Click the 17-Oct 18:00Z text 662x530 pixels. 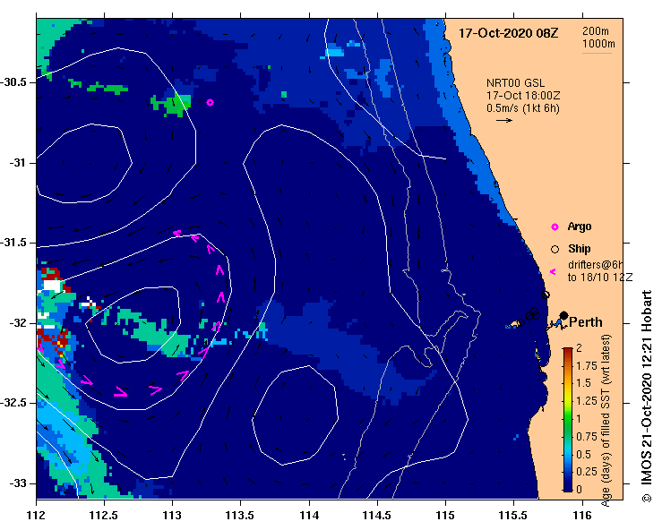523,96
